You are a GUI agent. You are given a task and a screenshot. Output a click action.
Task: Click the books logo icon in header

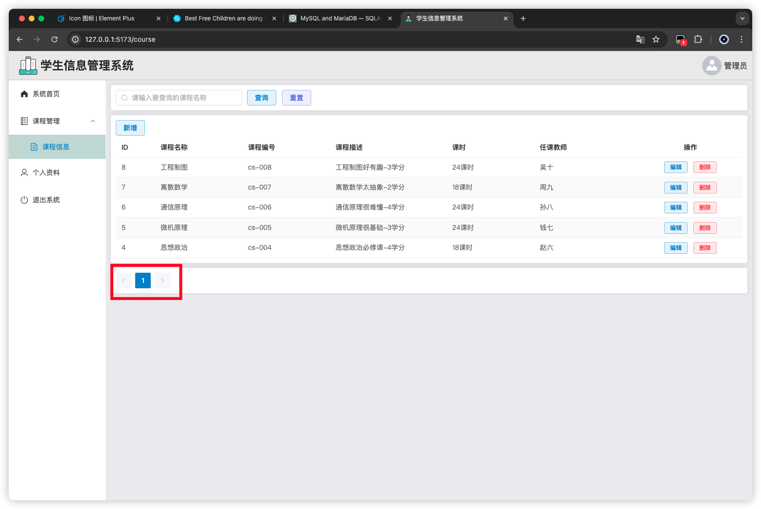(28, 66)
